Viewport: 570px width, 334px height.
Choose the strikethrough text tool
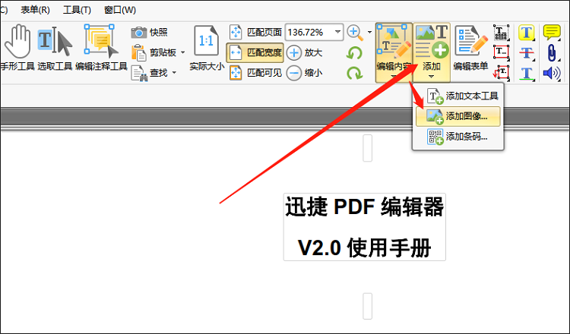click(527, 52)
